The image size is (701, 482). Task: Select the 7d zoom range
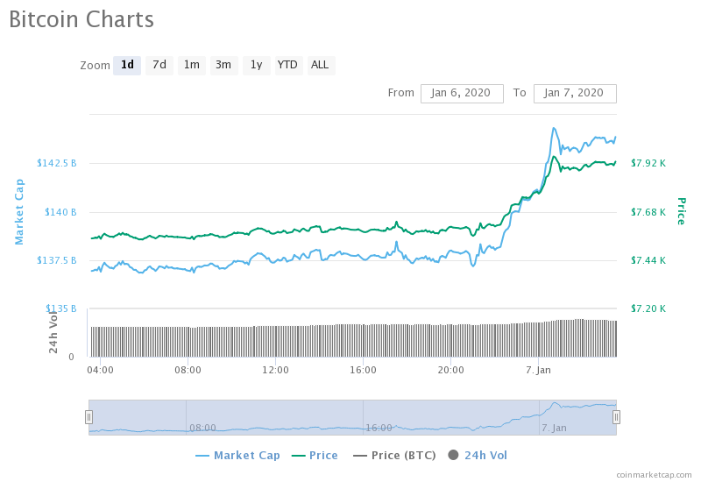tap(159, 65)
